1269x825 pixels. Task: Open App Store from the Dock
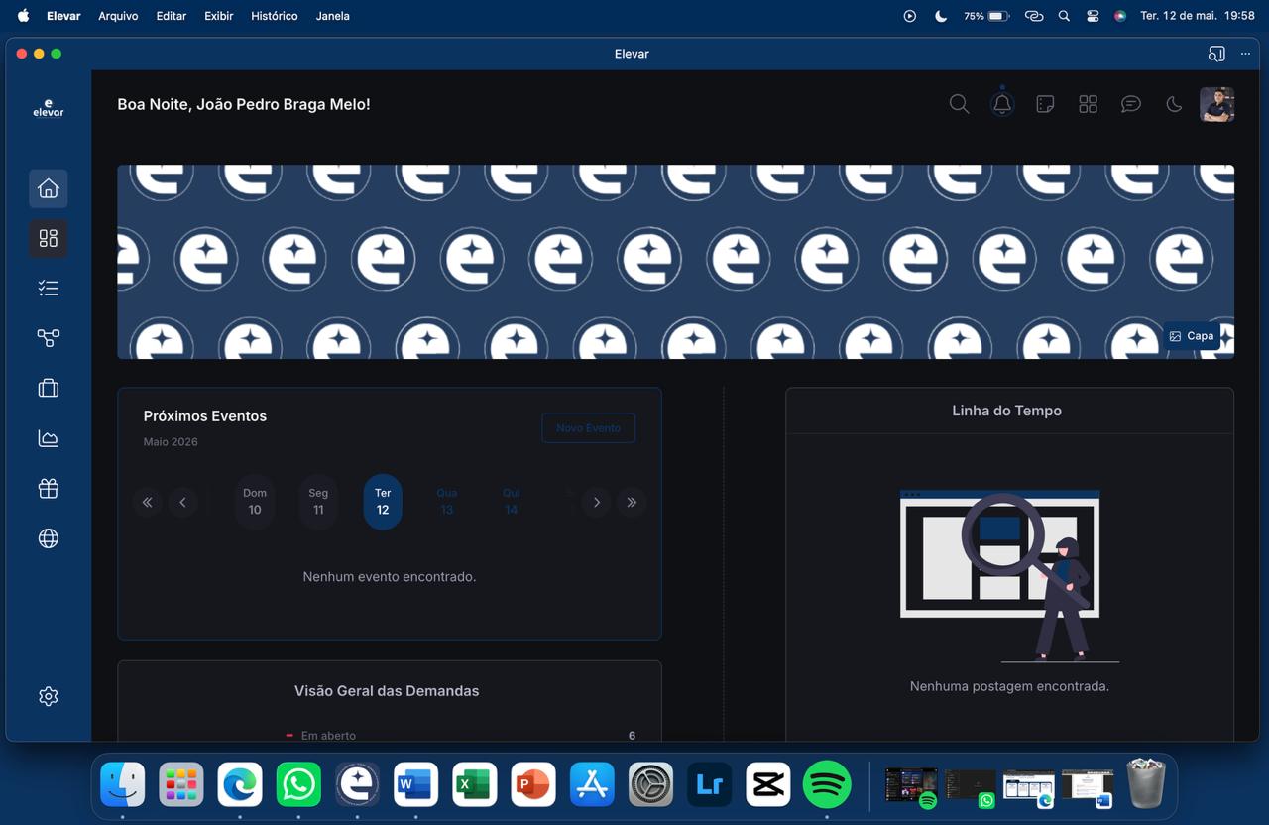(x=592, y=784)
